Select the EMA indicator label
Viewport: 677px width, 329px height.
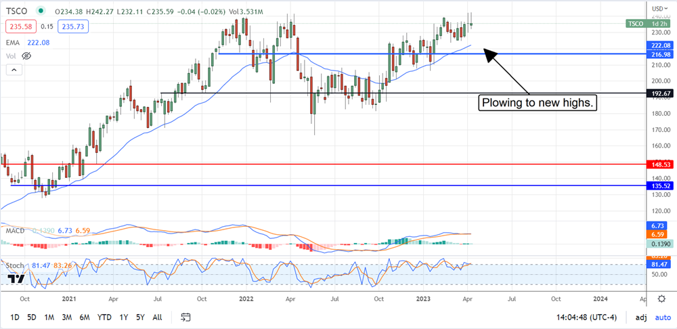click(x=13, y=43)
